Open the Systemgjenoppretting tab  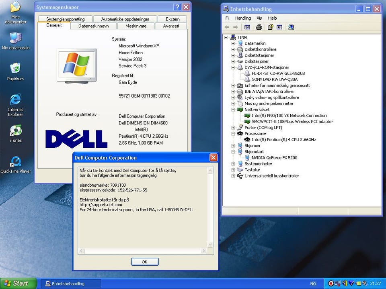[66, 19]
